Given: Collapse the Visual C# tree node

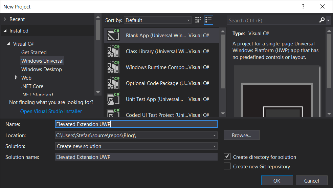Looking at the screenshot, I should 8,44.
